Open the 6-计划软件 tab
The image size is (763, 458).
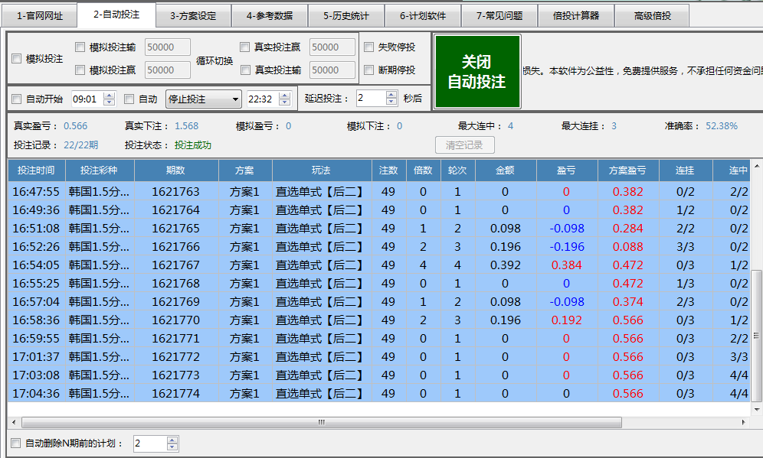423,15
